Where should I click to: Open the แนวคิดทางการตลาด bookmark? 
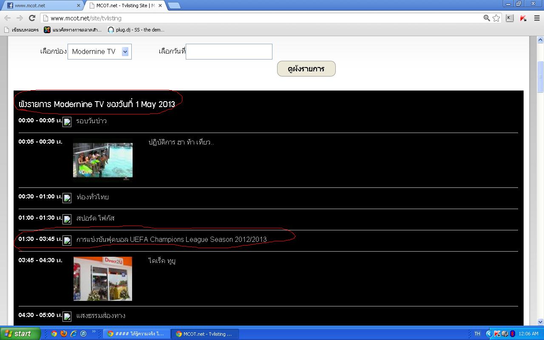pos(73,30)
